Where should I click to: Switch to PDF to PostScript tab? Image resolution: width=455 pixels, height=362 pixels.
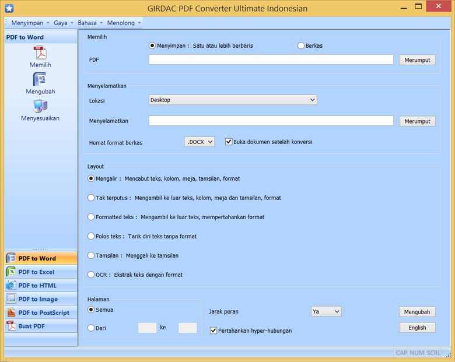(41, 312)
